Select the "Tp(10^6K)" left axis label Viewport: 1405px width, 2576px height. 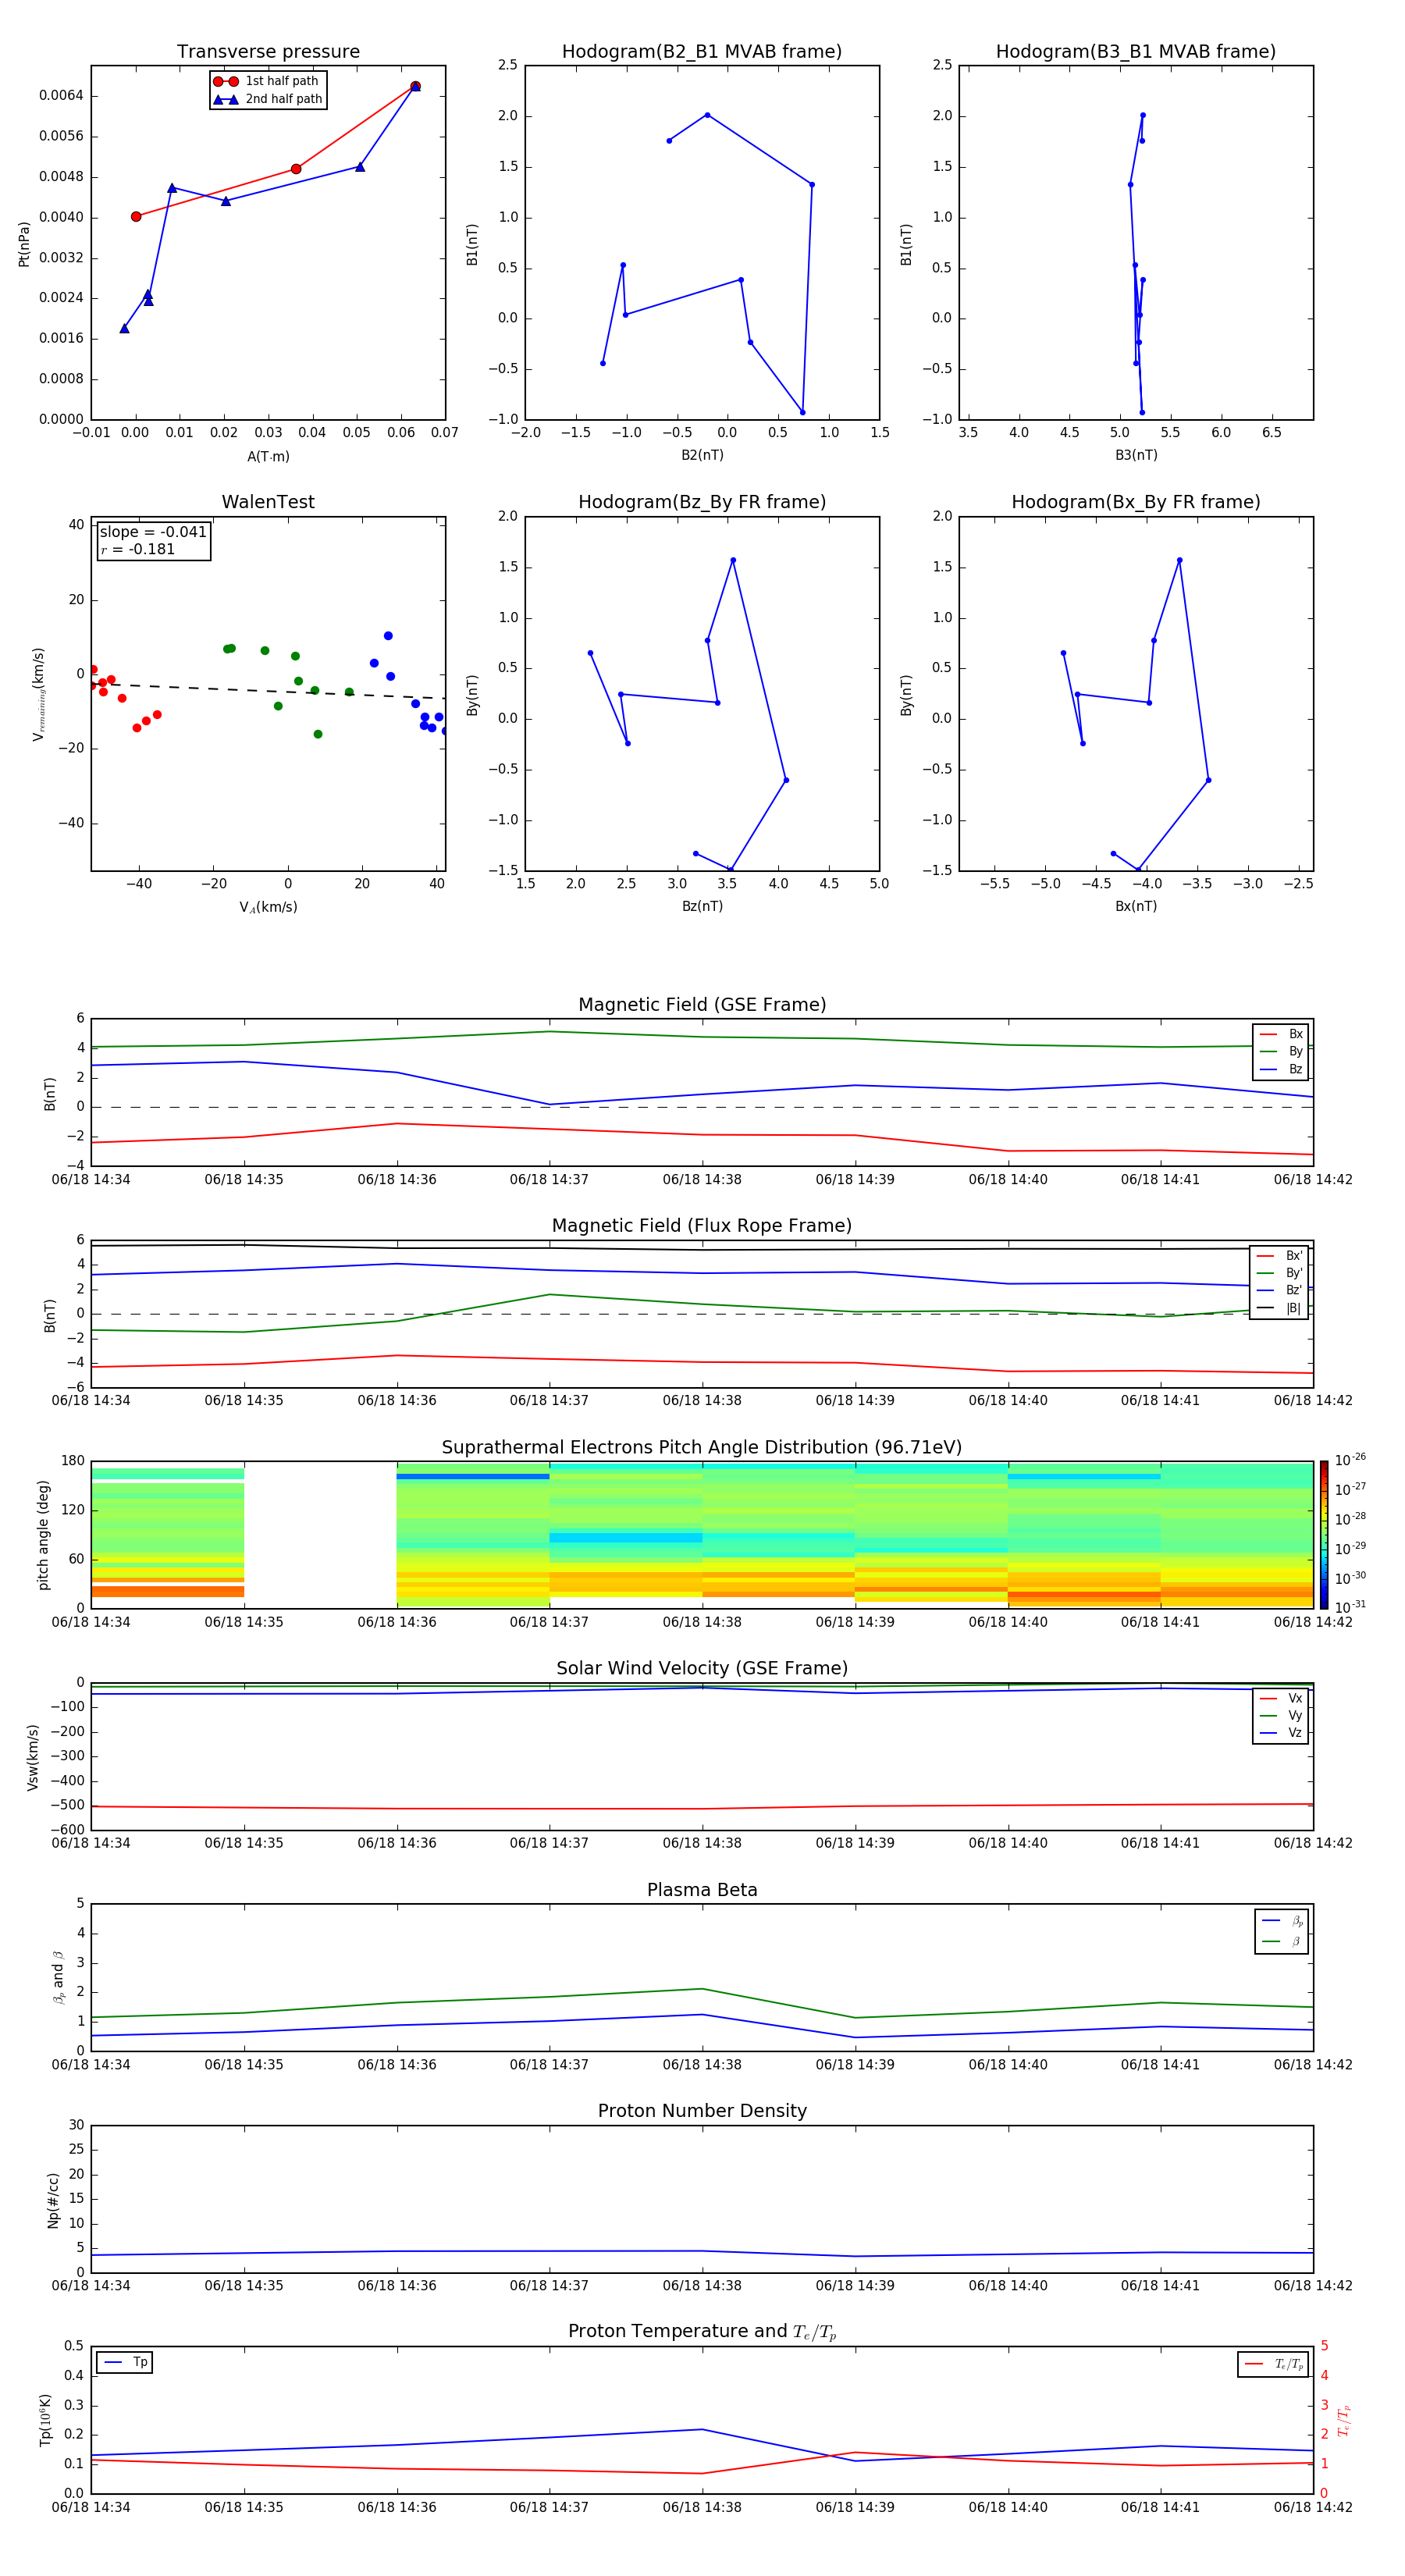coord(45,2420)
